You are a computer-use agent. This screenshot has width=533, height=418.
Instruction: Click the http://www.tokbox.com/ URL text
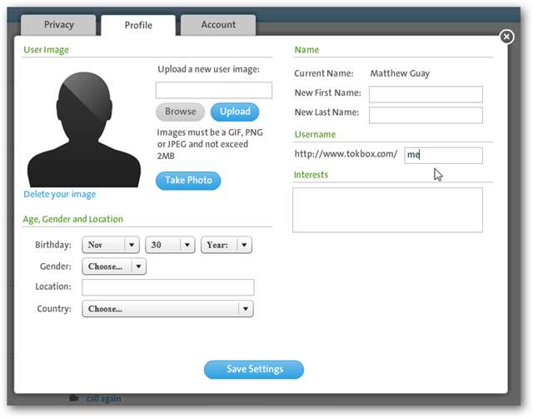[346, 154]
